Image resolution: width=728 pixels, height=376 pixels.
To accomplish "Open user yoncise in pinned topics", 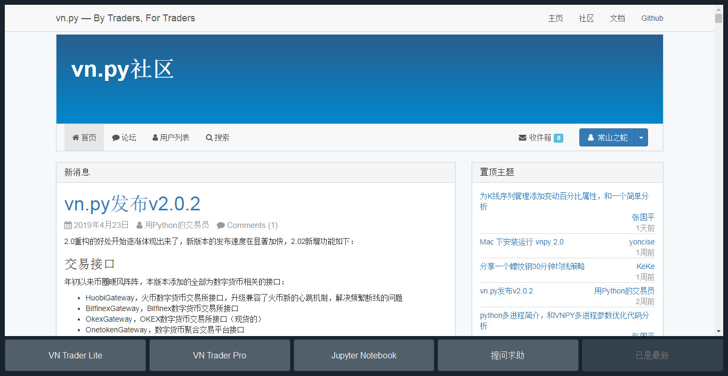I will click(642, 242).
